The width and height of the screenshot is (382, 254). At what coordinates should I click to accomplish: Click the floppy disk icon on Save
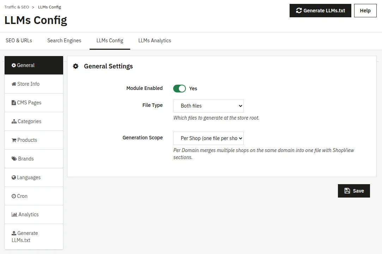[x=347, y=191]
